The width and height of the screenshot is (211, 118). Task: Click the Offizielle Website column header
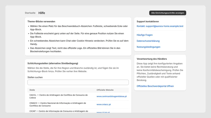105,90
